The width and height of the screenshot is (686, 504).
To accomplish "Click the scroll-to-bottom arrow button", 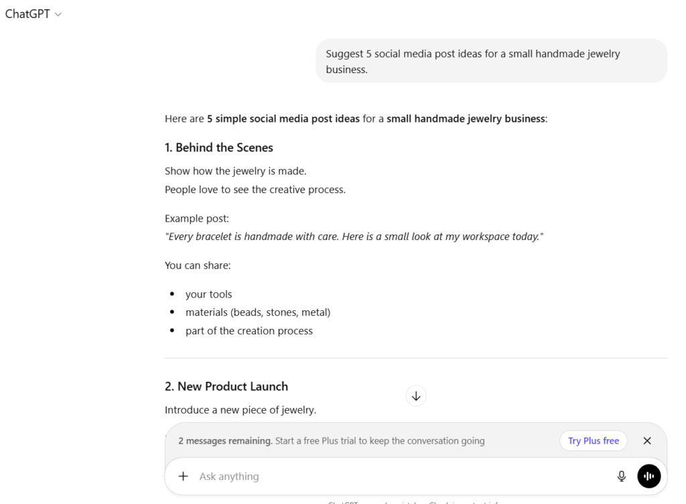I will click(x=416, y=396).
